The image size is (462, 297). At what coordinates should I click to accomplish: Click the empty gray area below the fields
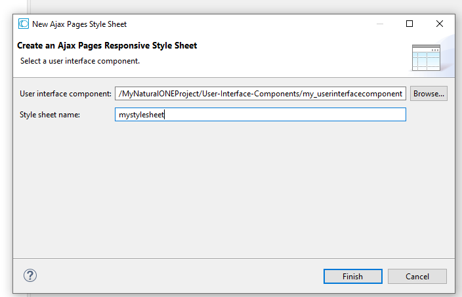click(x=230, y=190)
